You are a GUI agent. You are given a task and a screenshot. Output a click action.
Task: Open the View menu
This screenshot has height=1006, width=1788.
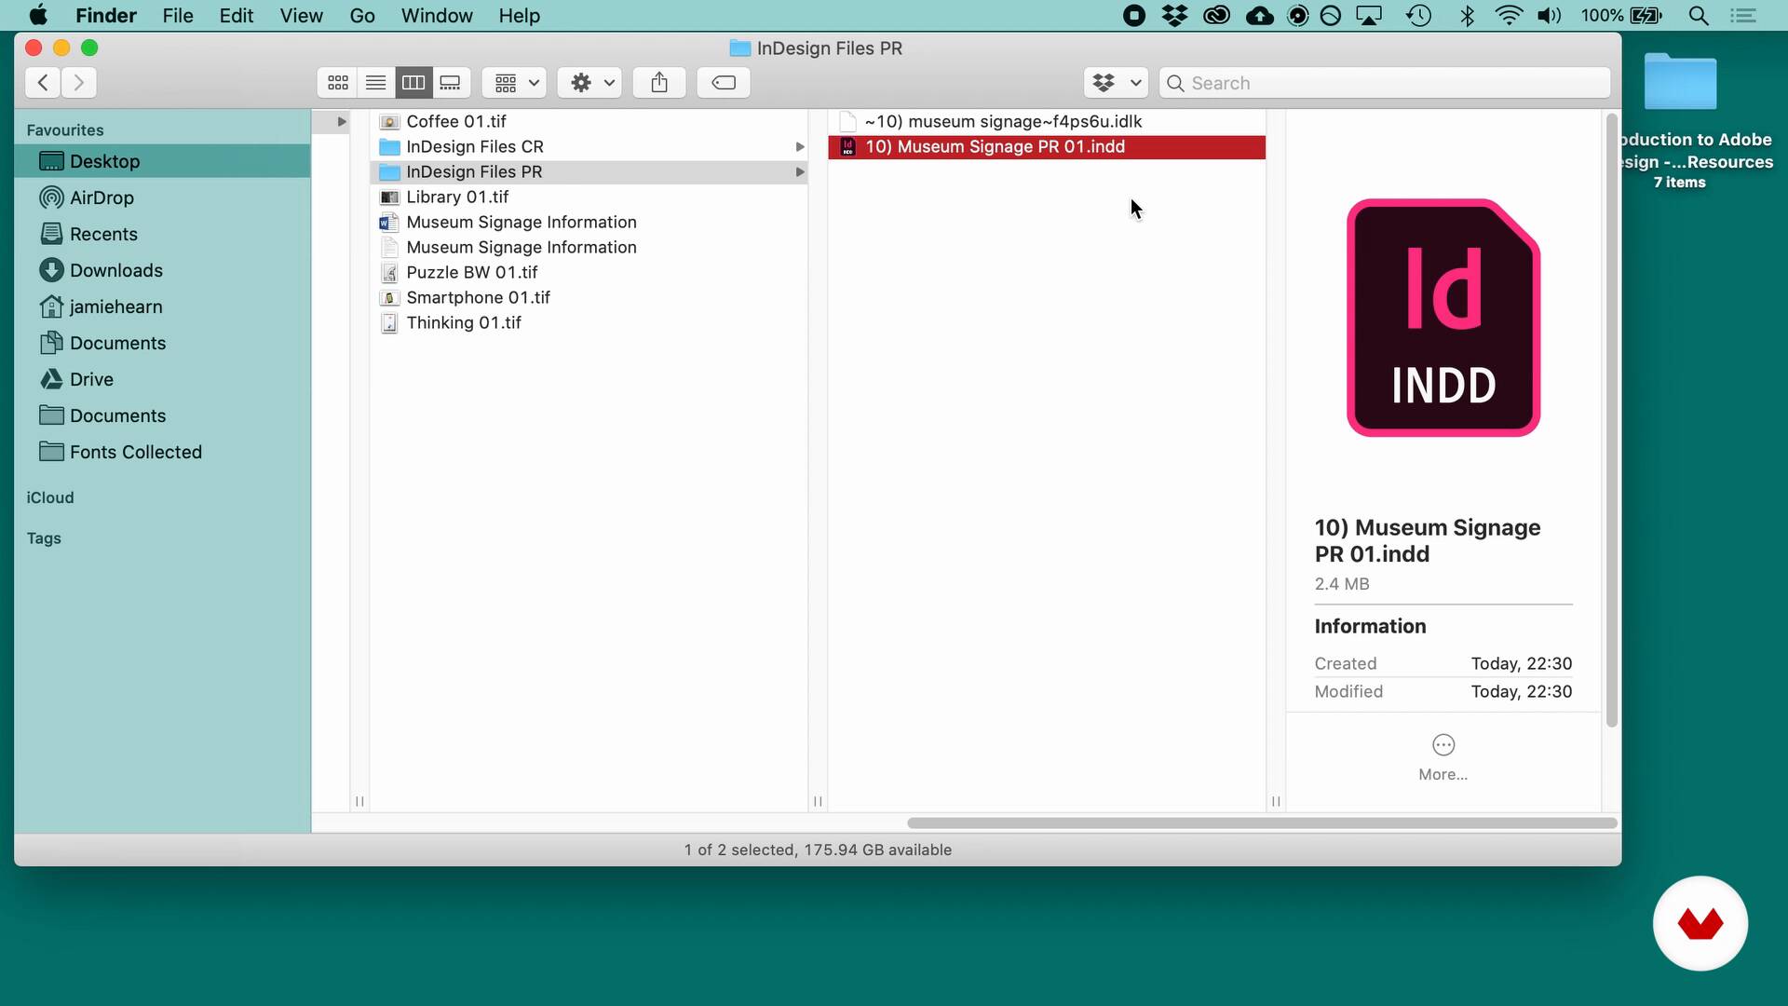point(302,16)
